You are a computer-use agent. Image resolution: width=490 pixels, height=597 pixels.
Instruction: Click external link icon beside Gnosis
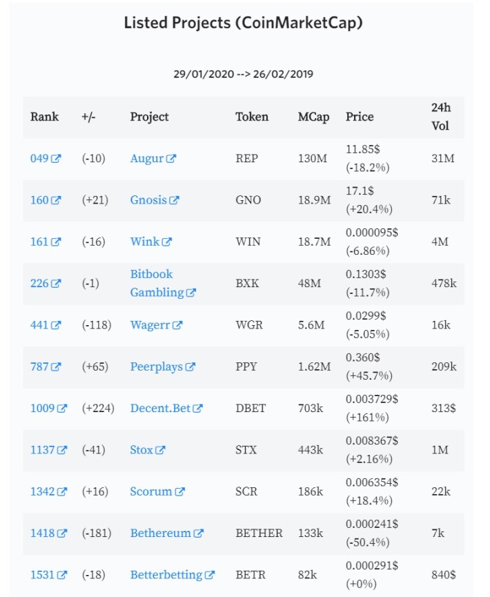[174, 200]
